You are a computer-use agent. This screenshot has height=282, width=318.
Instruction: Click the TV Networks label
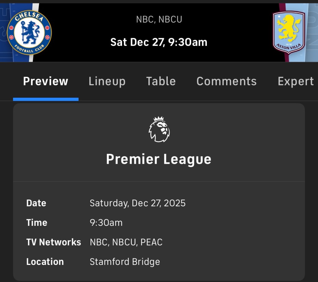[x=53, y=242]
